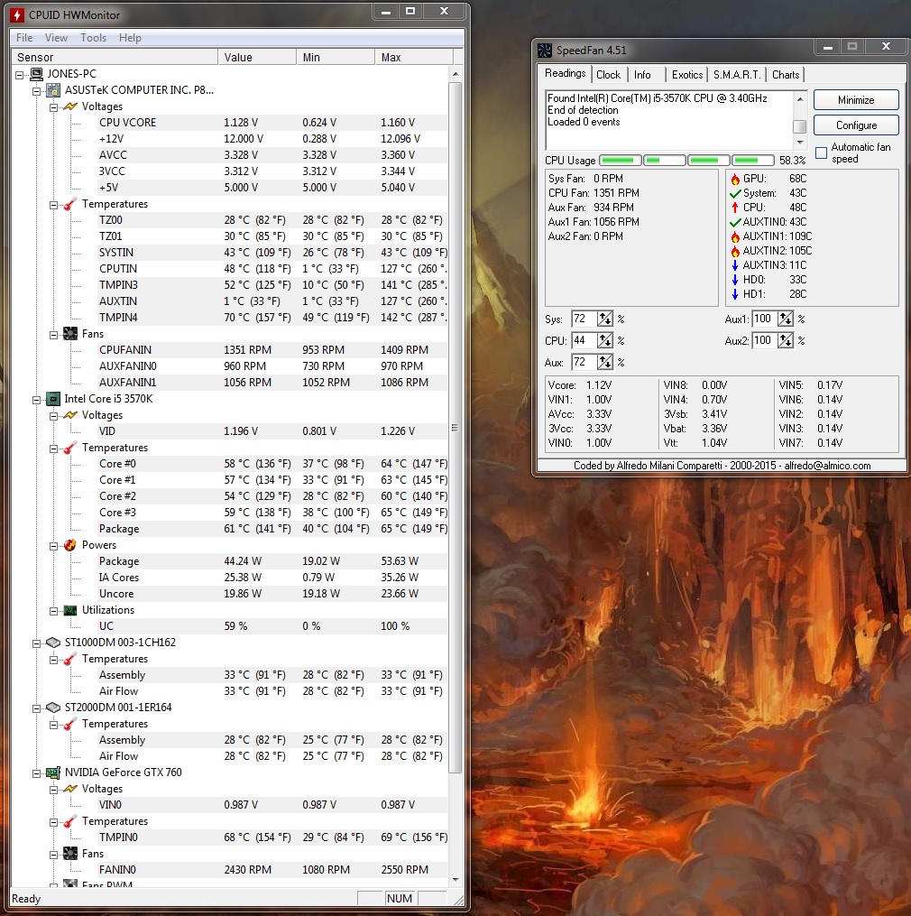Click the motherboard Temperatures thermometer icon

coord(70,204)
